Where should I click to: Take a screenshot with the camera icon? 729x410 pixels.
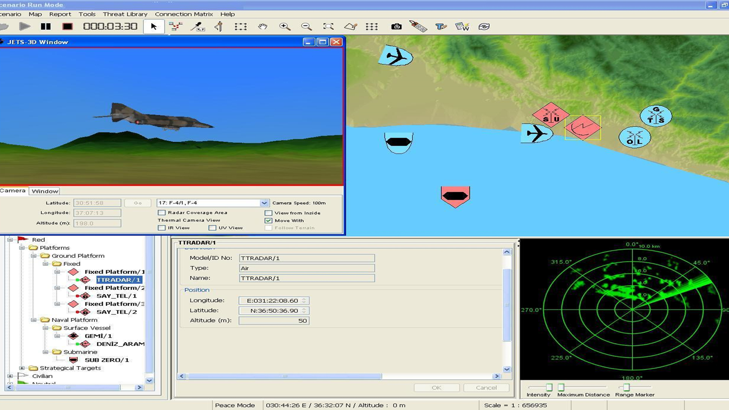click(396, 27)
